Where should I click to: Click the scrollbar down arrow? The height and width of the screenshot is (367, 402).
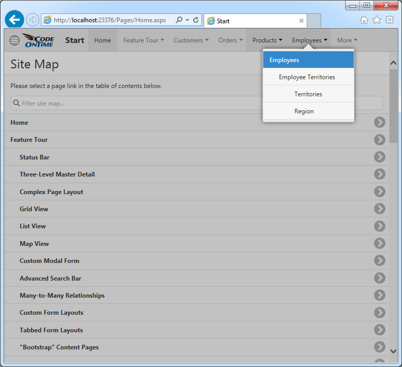(393, 351)
